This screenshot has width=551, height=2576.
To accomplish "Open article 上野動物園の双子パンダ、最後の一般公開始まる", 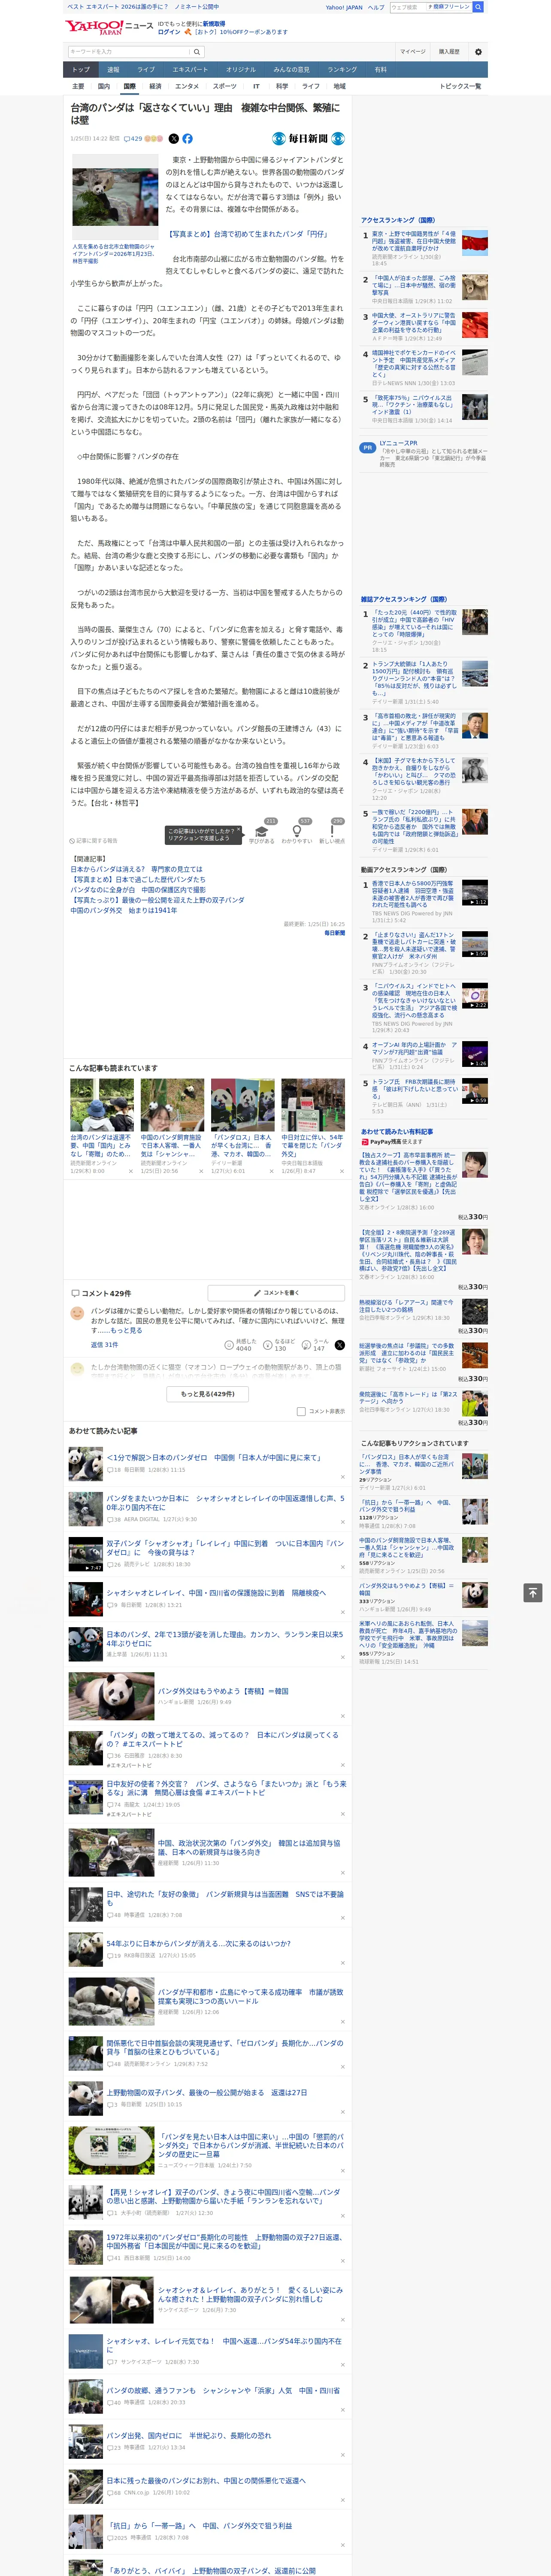I will click(x=207, y=2092).
